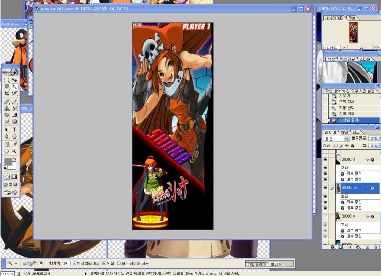Viewport: 381px width, 276px height.
Task: Select the Zoom tool
Action: click(14, 151)
